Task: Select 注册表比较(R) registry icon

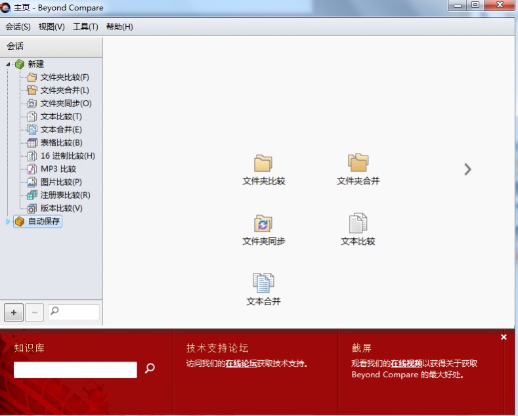Action: [32, 195]
